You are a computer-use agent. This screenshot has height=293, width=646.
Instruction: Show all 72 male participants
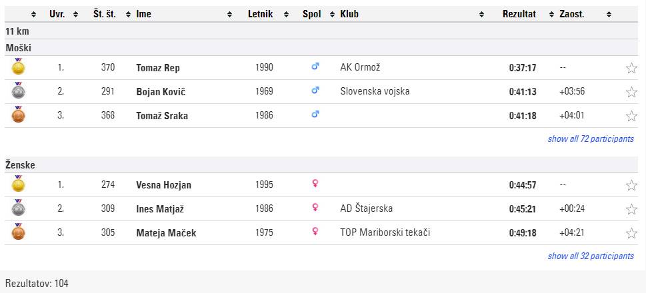591,139
